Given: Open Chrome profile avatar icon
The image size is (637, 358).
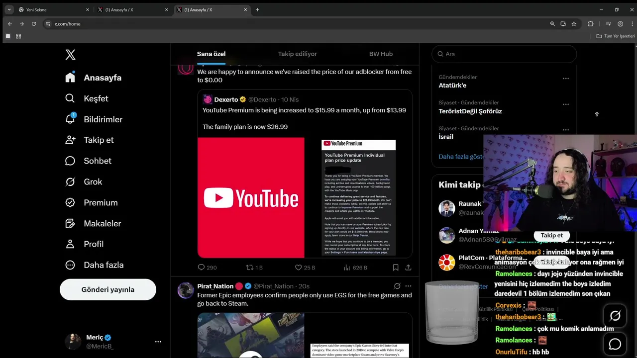Looking at the screenshot, I should click(620, 24).
